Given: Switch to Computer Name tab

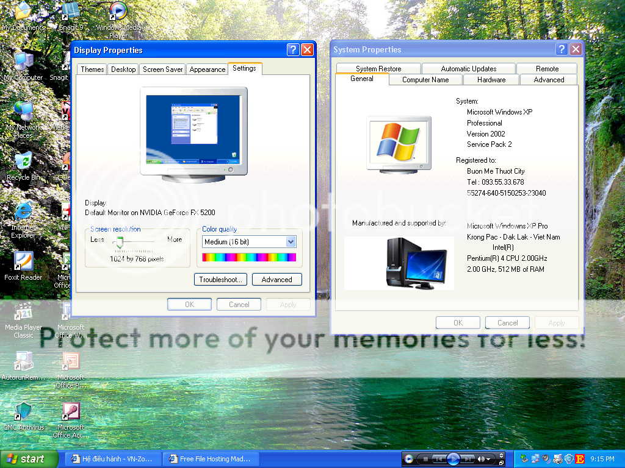Looking at the screenshot, I should click(425, 80).
